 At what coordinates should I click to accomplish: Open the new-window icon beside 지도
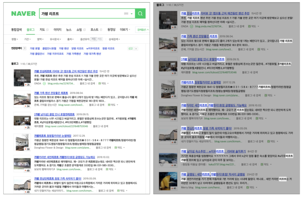tap(47, 30)
